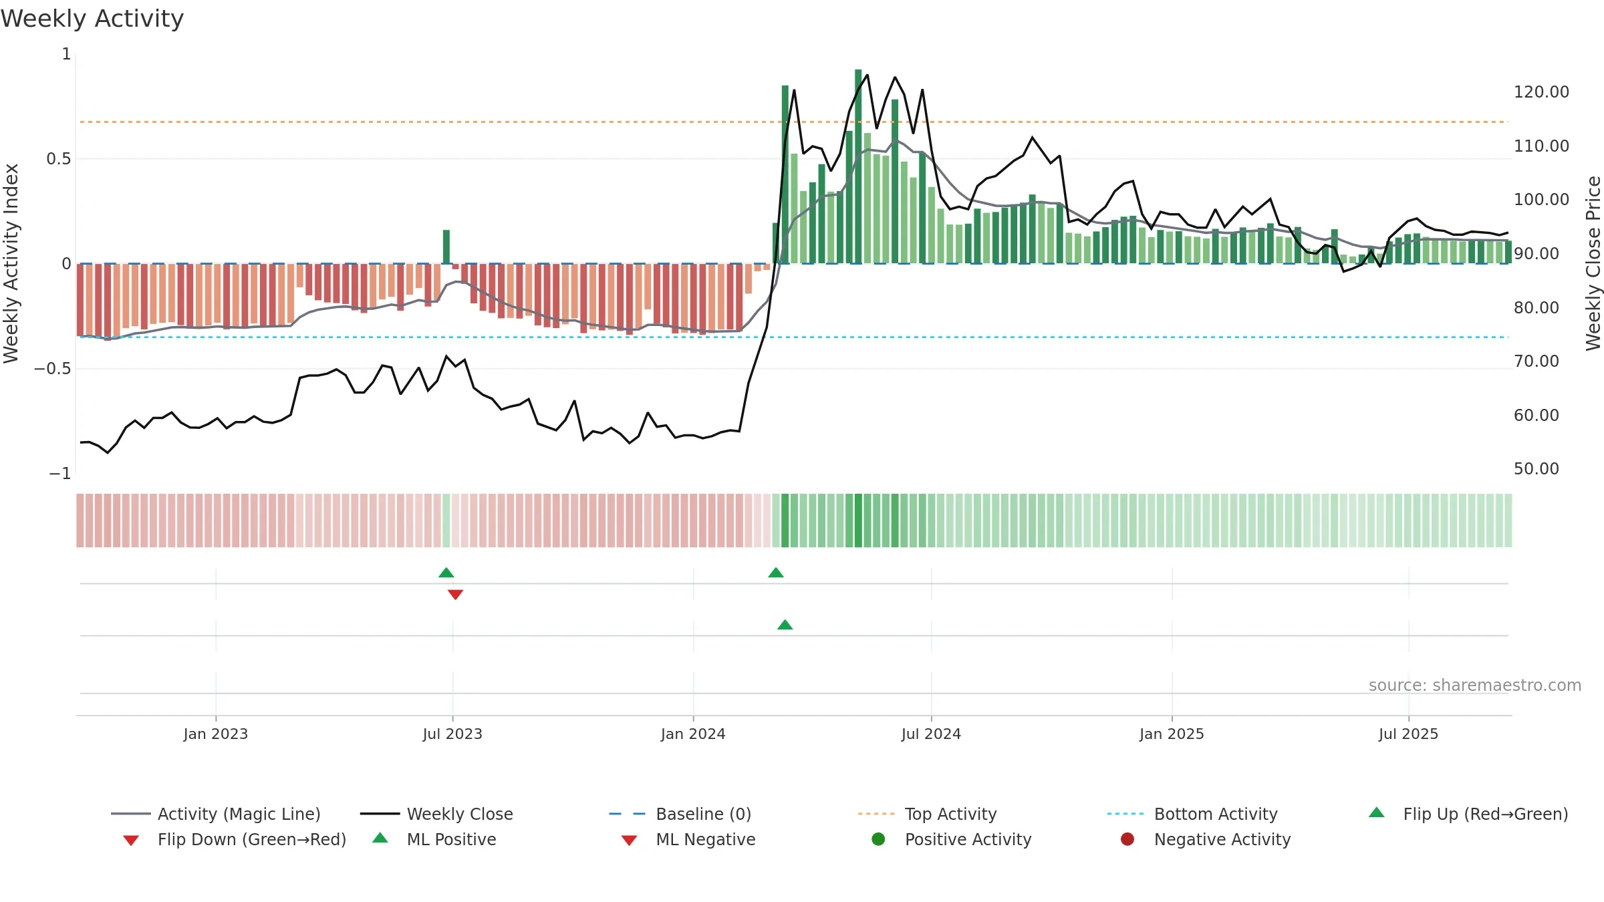Image resolution: width=1604 pixels, height=902 pixels.
Task: Click the Weekly Activity chart title
Action: [x=92, y=19]
